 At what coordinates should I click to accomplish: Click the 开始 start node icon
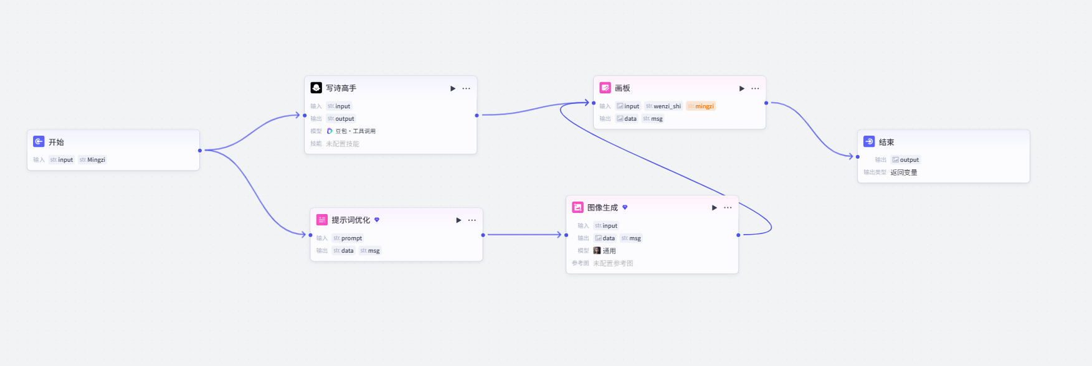coord(39,142)
